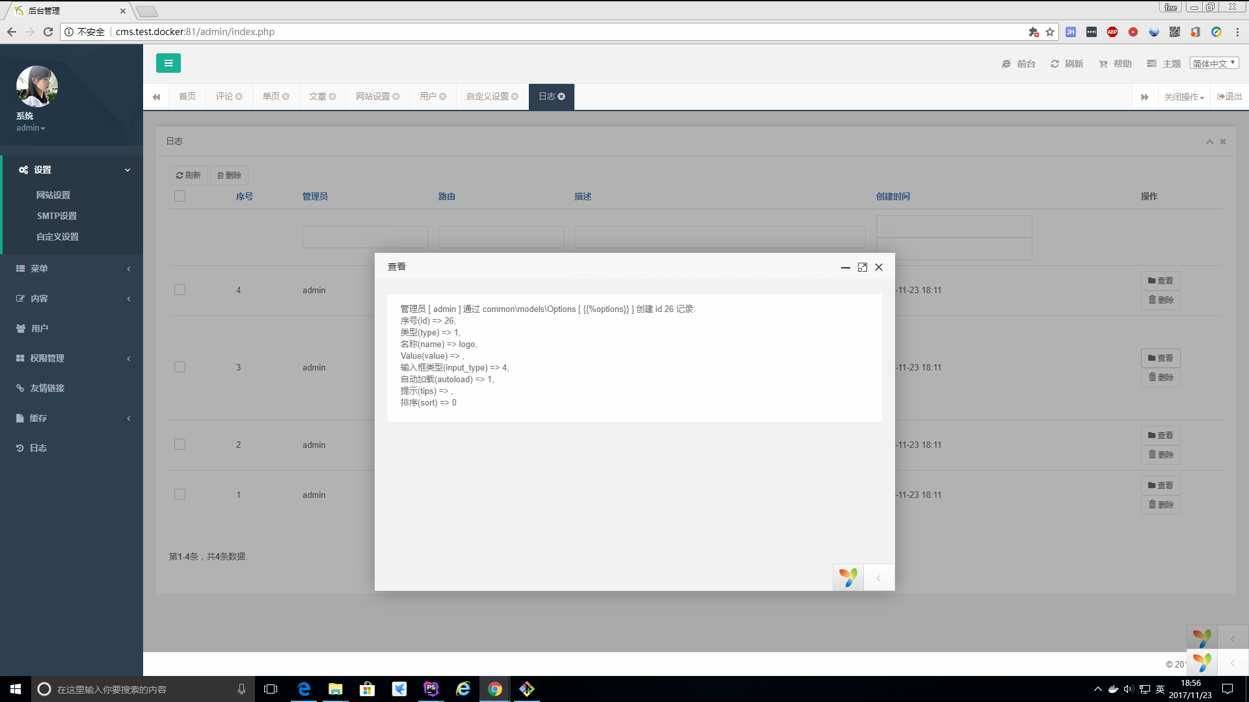Maximize the 查看 dialog window
1249x702 pixels.
(862, 267)
